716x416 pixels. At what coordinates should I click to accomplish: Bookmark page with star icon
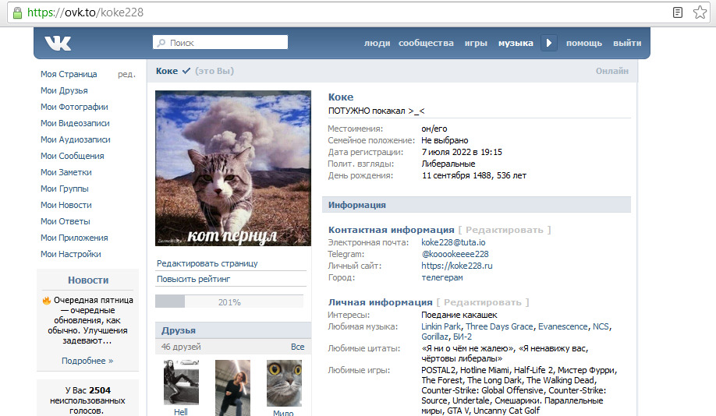click(x=700, y=12)
